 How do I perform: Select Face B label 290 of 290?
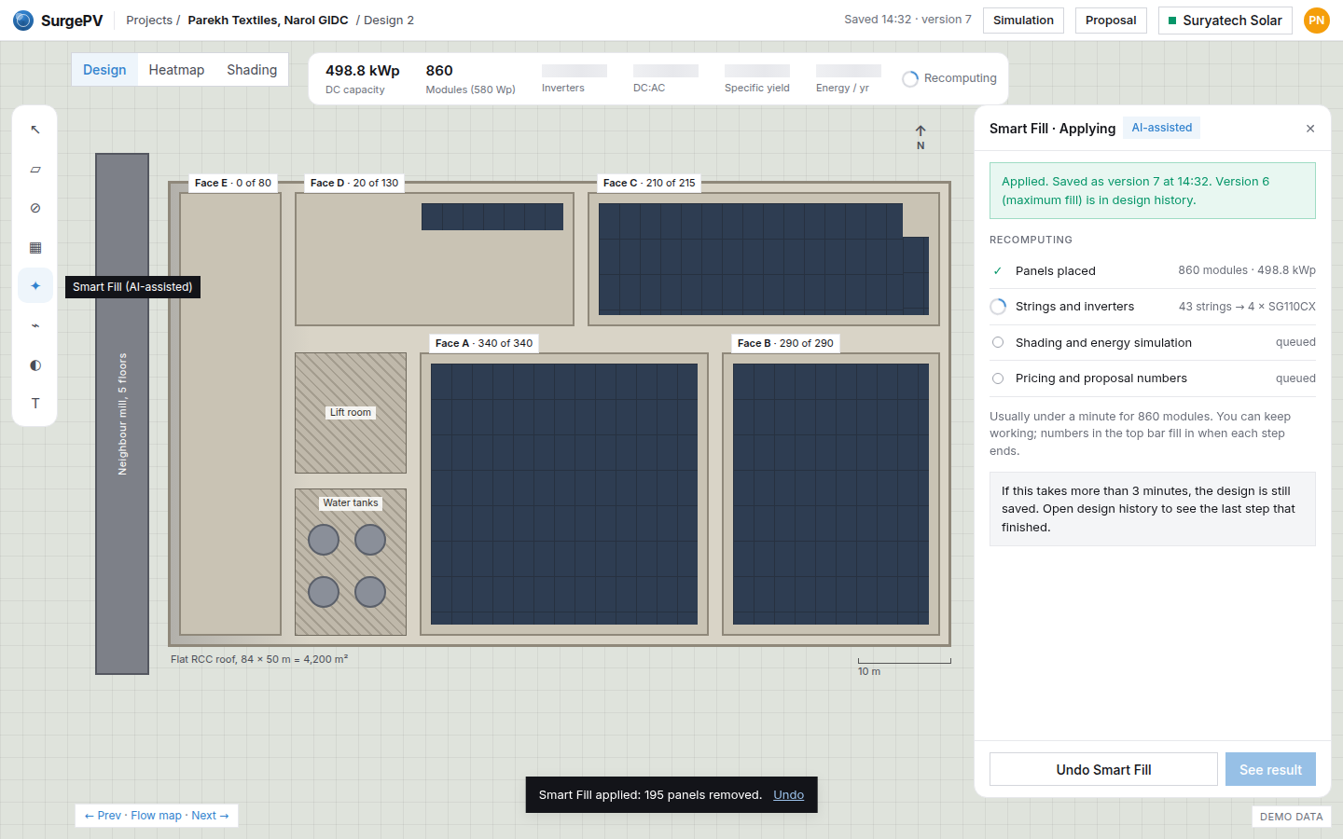[785, 343]
